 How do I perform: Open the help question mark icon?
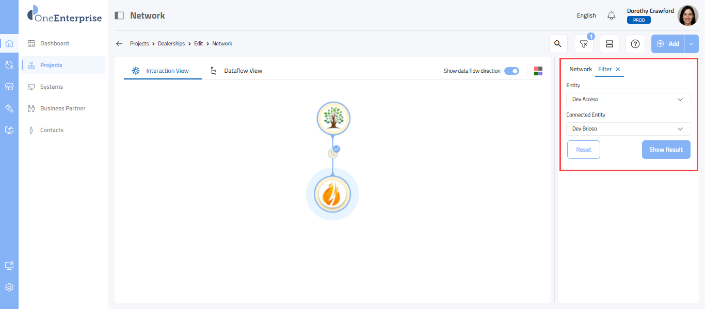[635, 44]
